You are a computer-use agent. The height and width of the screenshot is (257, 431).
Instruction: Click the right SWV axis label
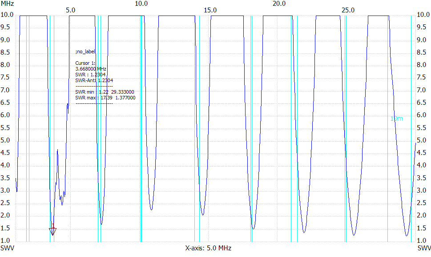tap(423, 248)
